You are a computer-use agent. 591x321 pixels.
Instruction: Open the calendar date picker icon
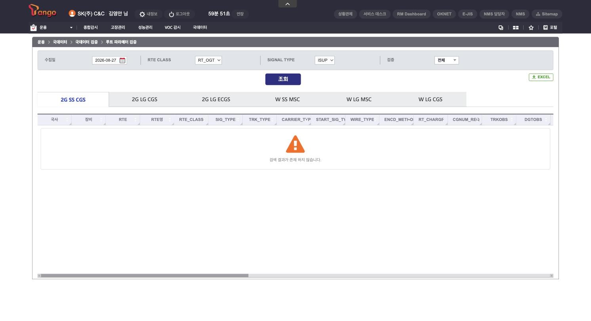122,60
